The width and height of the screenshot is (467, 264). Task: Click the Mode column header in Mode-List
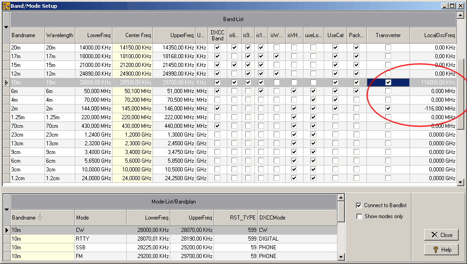101,218
